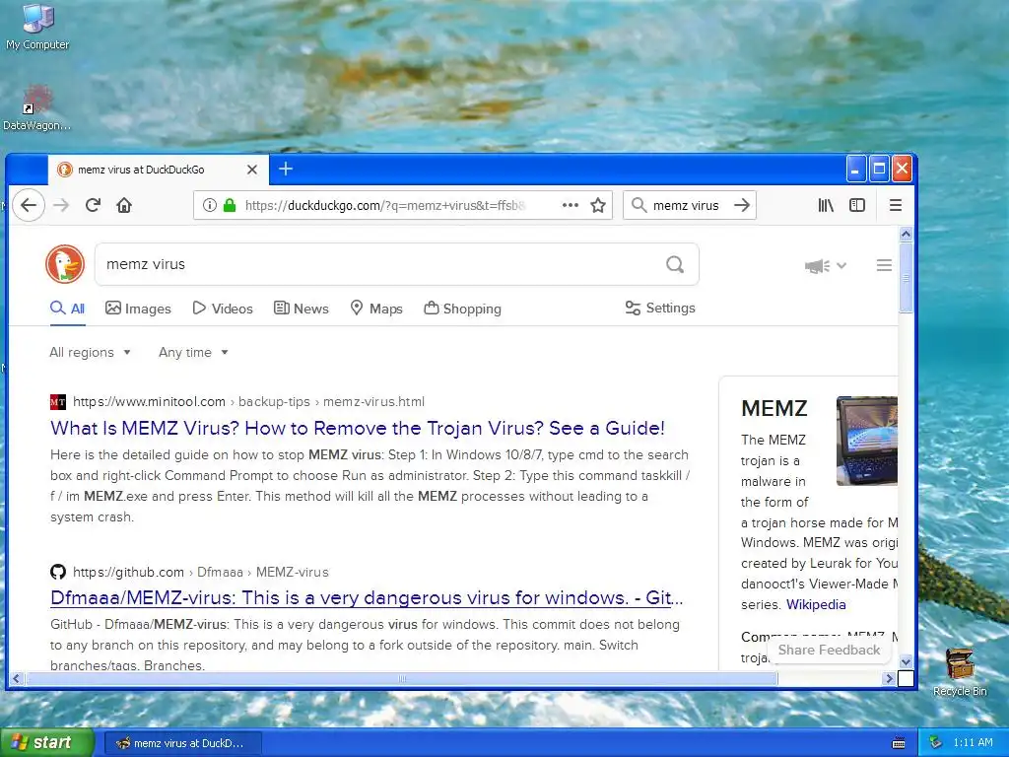Expand the All regions filter
The image size is (1009, 757).
pyautogui.click(x=90, y=352)
